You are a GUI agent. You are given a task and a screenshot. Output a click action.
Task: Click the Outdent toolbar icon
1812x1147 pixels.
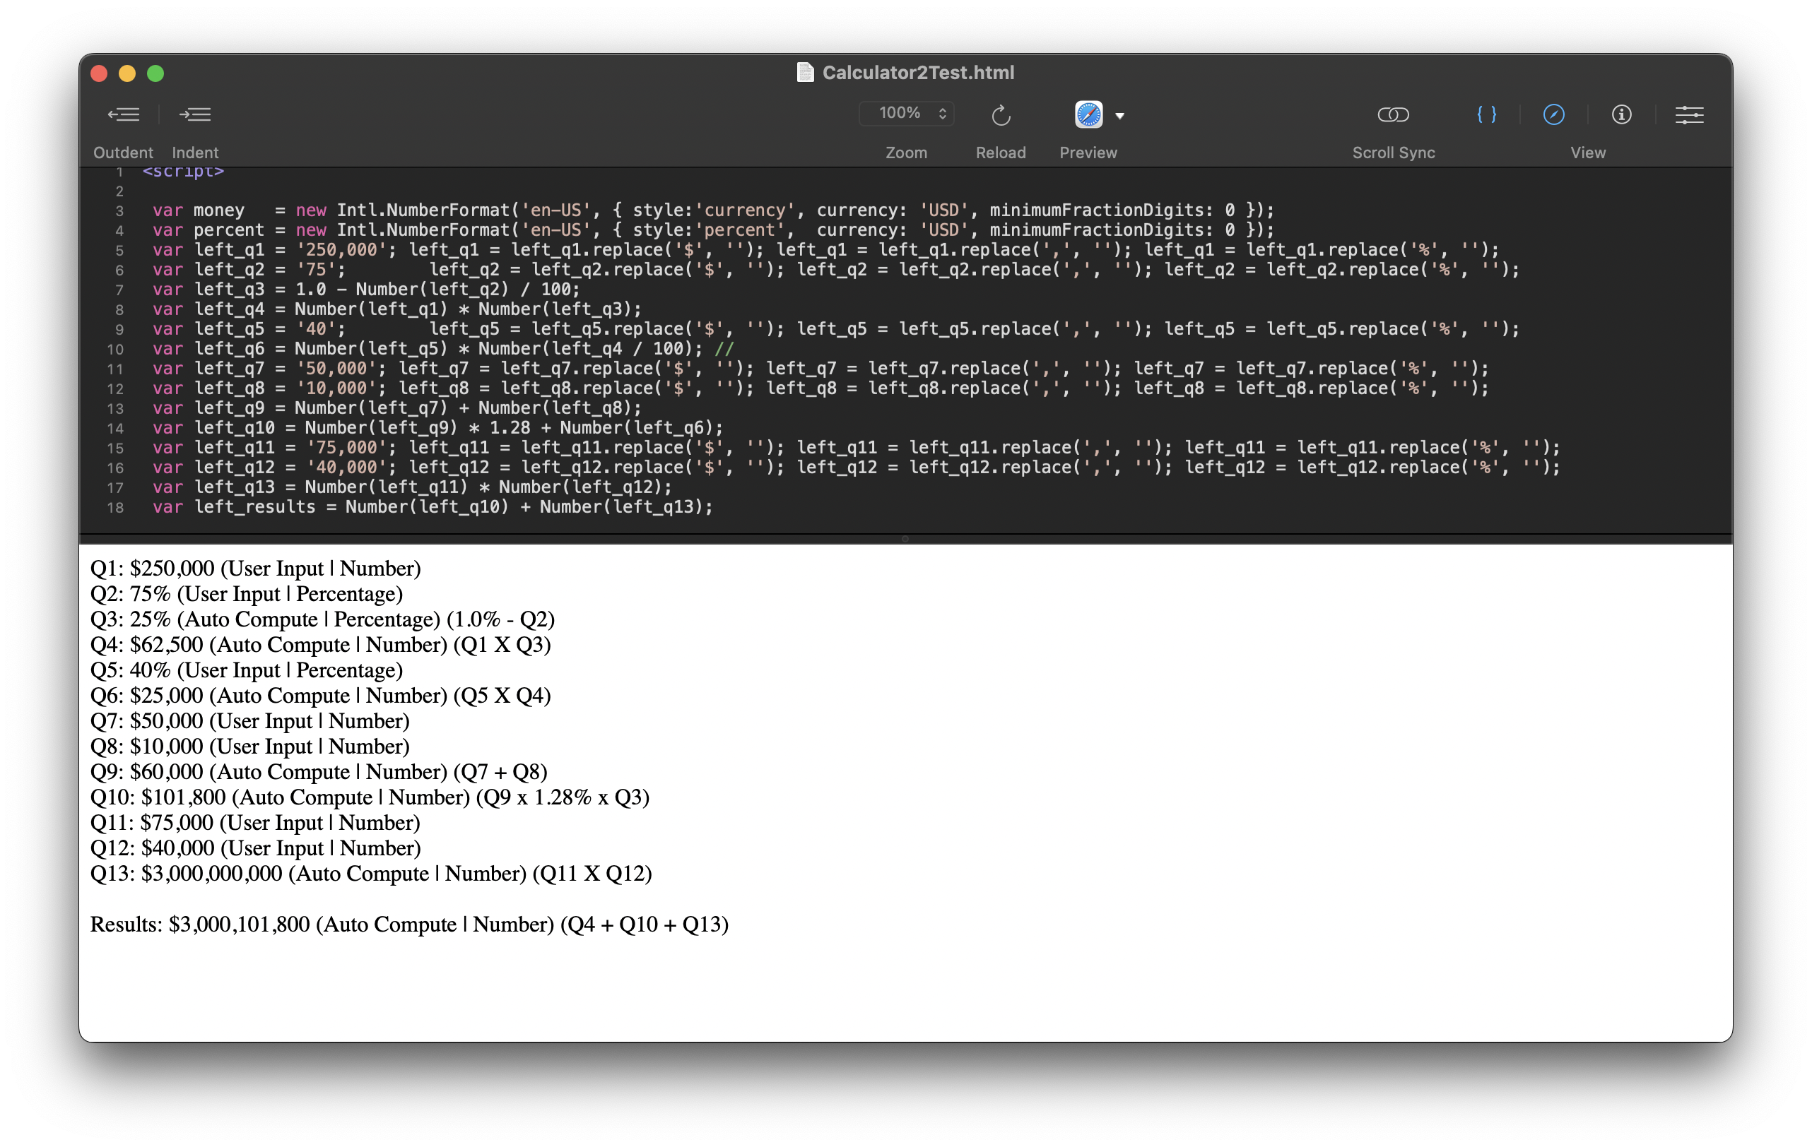(124, 114)
